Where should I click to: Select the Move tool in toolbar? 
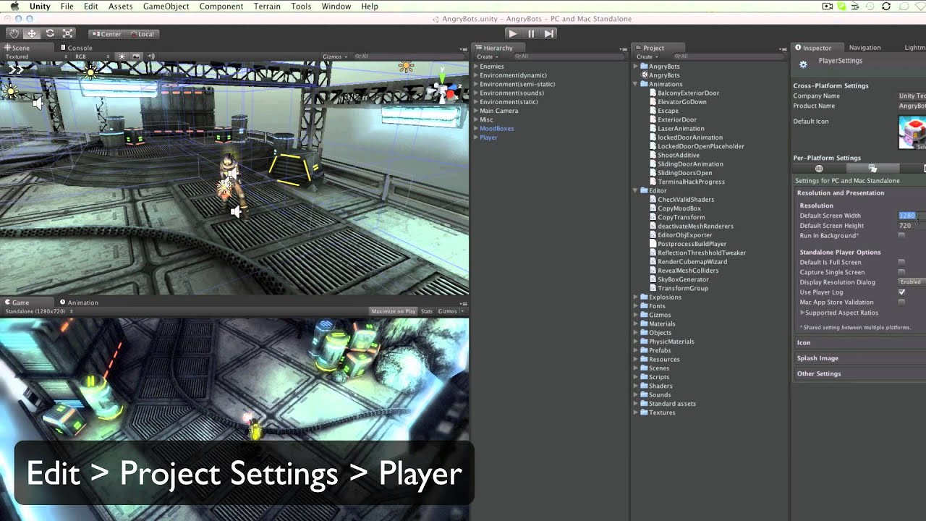[32, 33]
